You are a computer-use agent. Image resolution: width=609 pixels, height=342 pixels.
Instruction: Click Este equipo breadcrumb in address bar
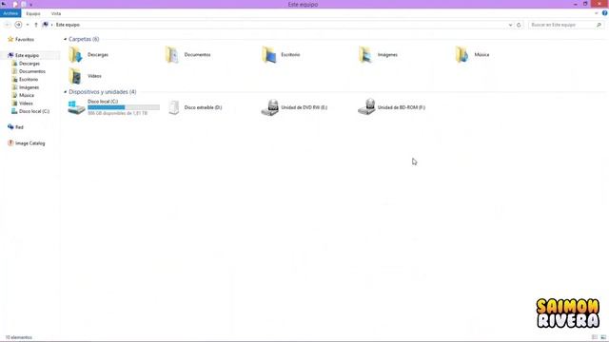pos(68,25)
